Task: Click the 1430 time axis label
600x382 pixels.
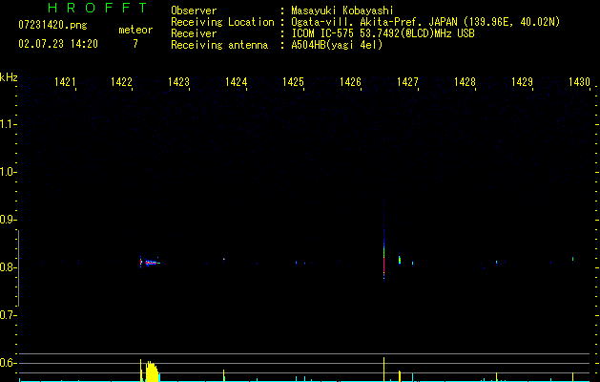Action: coord(579,82)
